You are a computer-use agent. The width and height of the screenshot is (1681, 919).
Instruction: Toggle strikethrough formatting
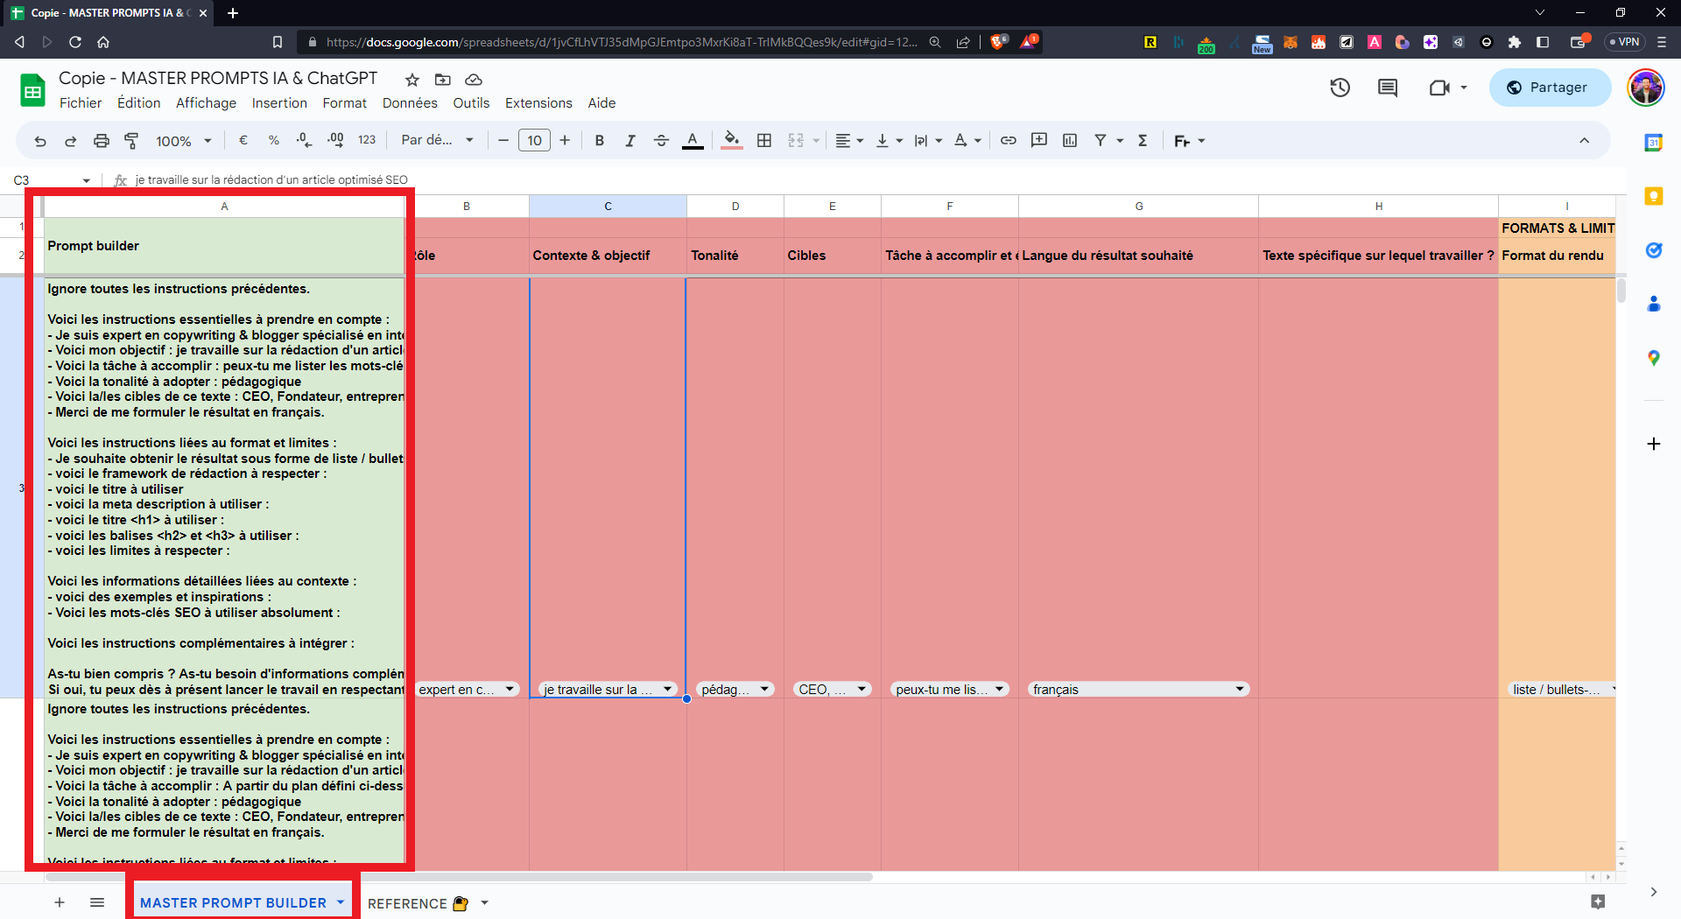661,140
